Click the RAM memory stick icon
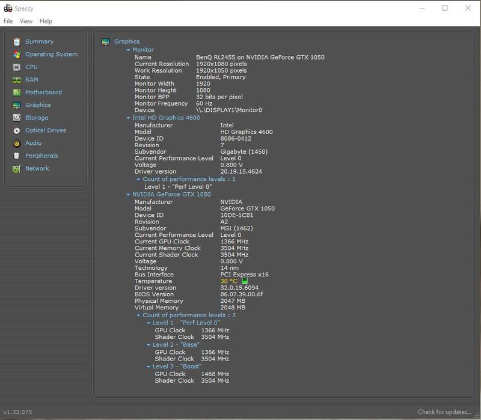 (x=17, y=80)
